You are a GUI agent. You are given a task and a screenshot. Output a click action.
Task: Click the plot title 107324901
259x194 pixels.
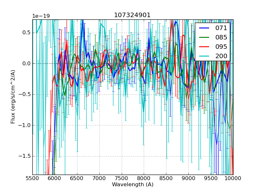[x=132, y=15]
